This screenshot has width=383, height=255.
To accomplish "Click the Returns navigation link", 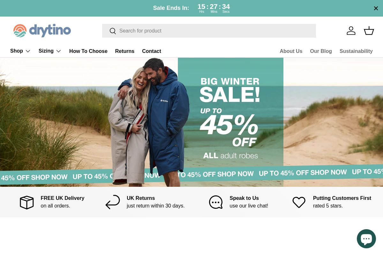I will click(x=125, y=51).
